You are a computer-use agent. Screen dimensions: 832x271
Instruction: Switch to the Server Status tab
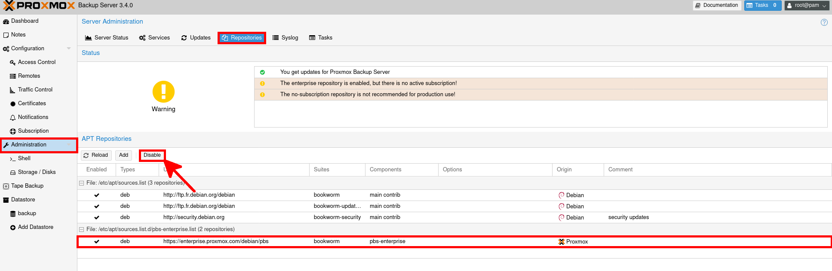tap(107, 38)
